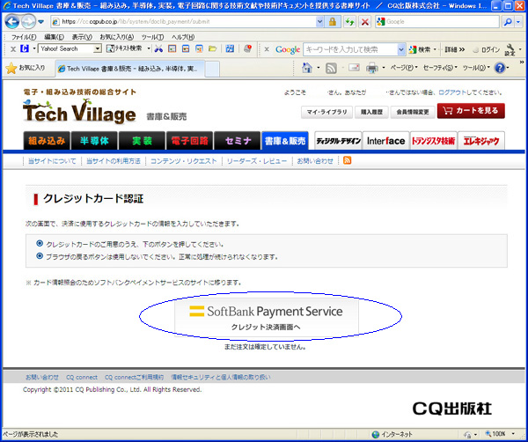Click the IE help question mark icon
The image size is (528, 442).
(x=499, y=68)
